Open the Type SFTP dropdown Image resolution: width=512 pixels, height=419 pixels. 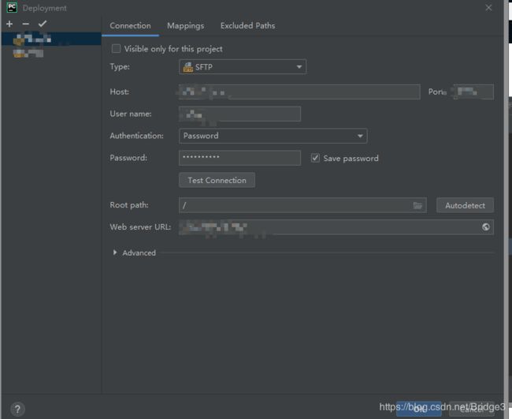243,67
